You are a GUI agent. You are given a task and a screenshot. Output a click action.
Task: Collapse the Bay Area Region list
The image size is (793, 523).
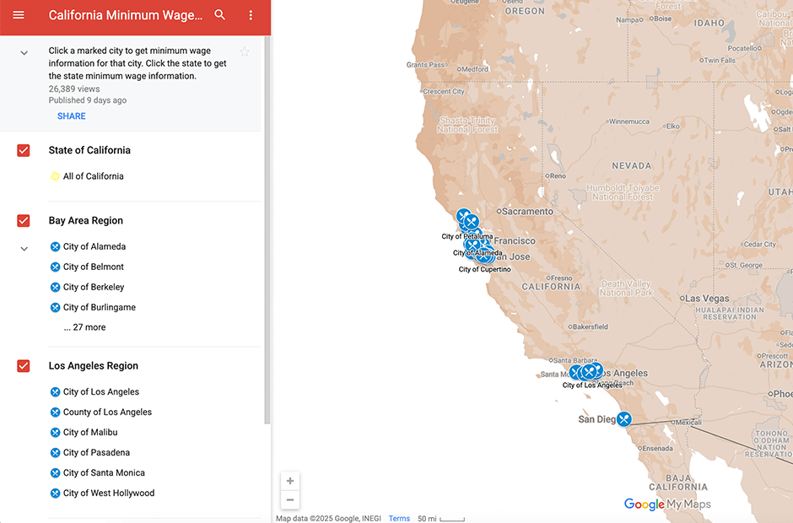pos(24,249)
